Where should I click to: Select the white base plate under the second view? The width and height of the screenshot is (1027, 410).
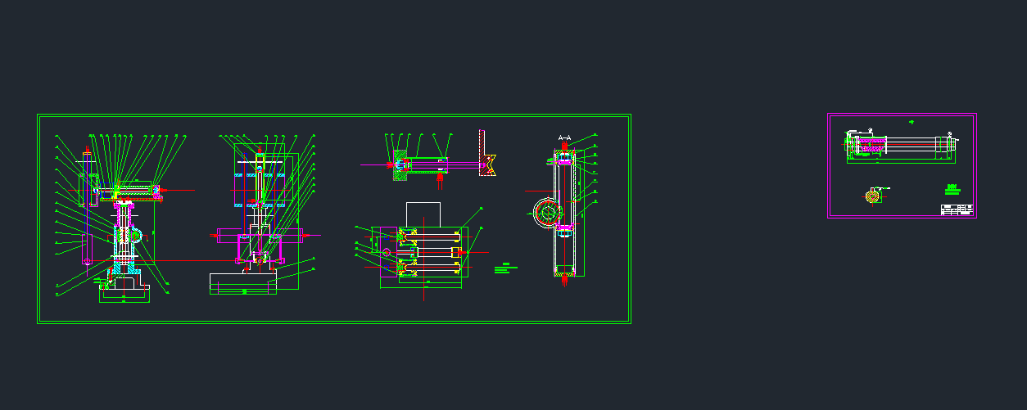(x=243, y=282)
